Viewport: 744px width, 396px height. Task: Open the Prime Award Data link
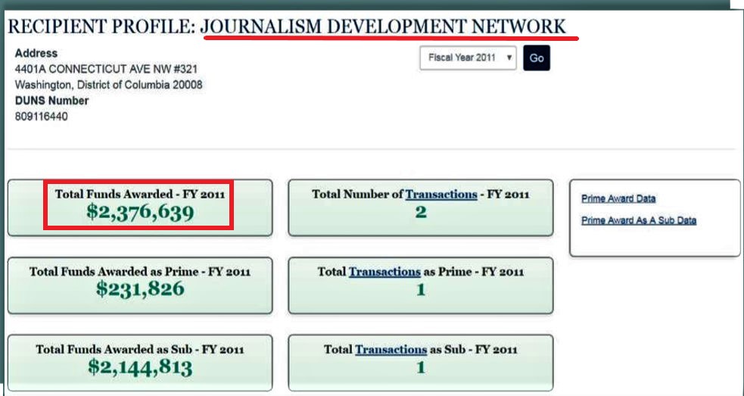click(x=618, y=198)
